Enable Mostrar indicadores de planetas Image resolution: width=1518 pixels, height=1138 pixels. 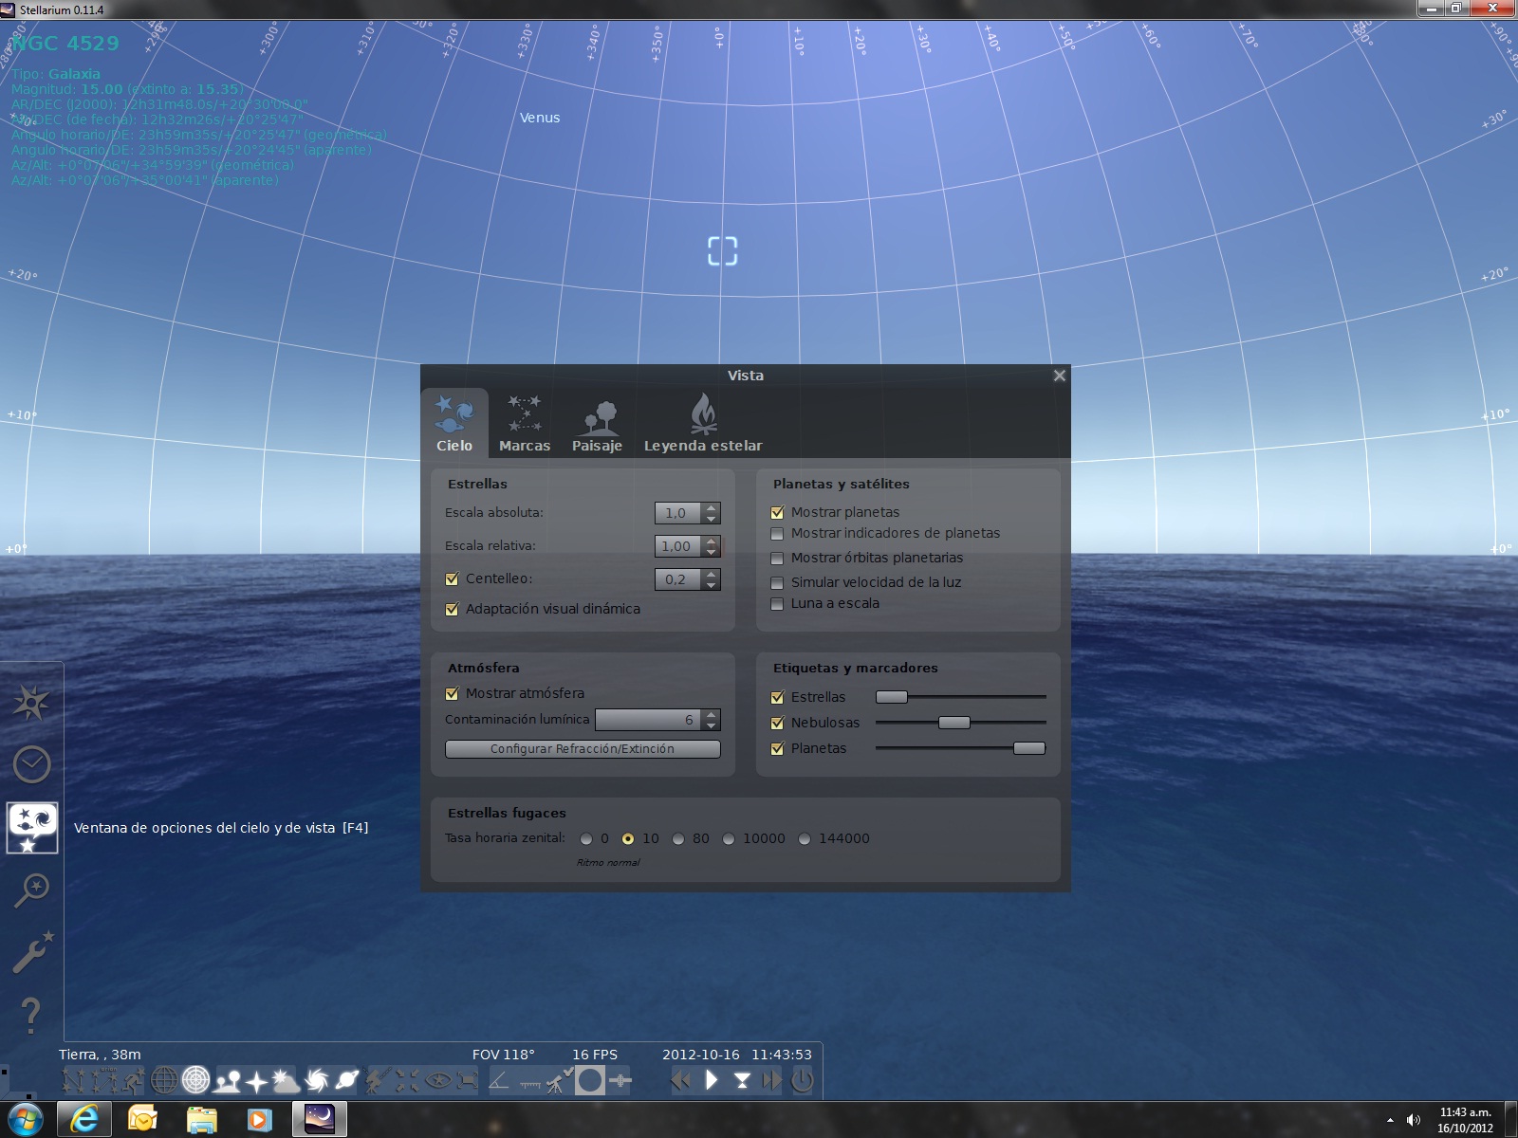[x=777, y=533]
